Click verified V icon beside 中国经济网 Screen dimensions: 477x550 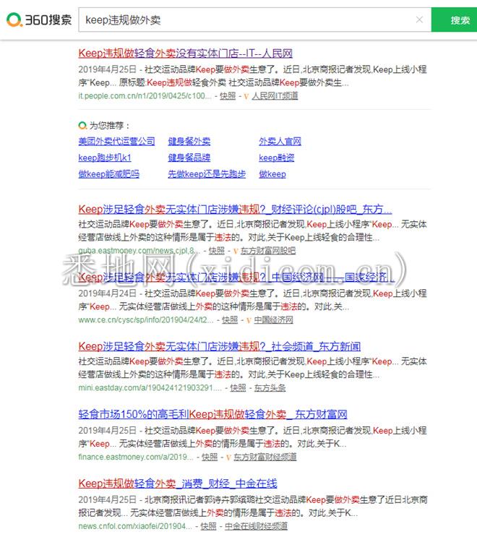[x=249, y=320]
